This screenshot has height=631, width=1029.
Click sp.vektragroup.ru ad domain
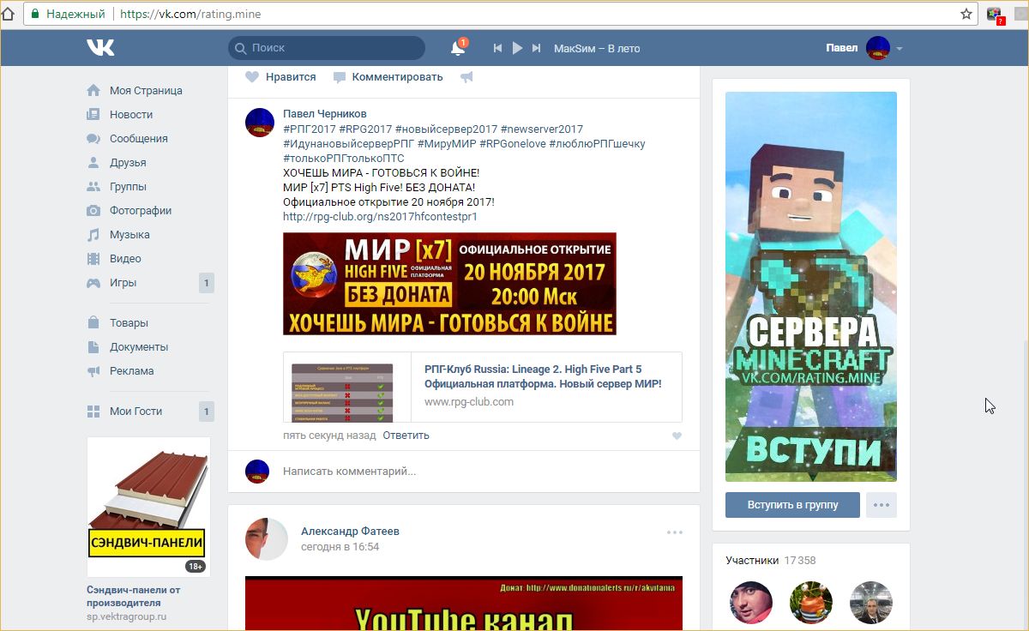pyautogui.click(x=127, y=616)
